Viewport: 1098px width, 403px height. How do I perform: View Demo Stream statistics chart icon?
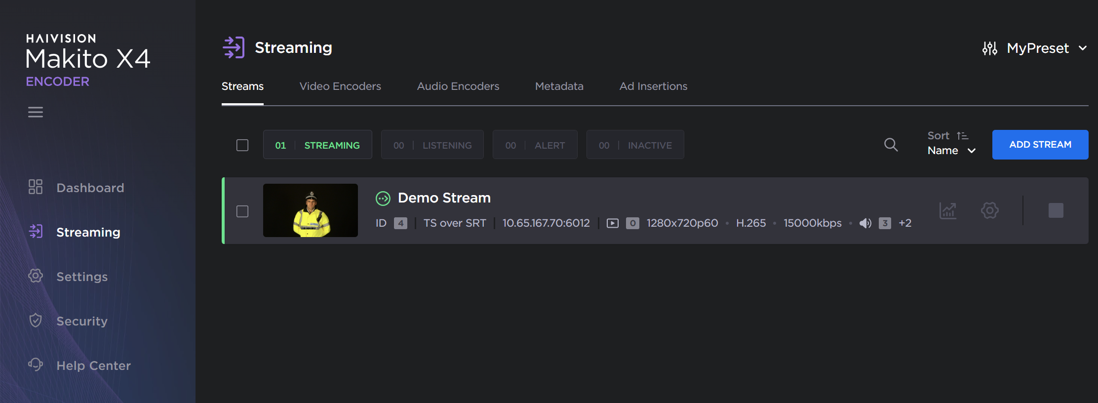(948, 211)
